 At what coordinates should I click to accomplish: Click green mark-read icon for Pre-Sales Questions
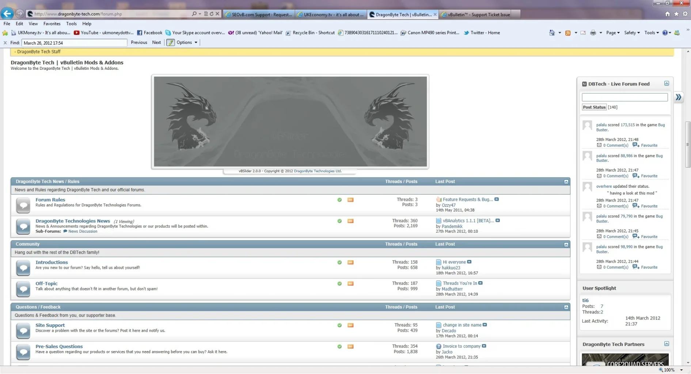[x=339, y=346]
